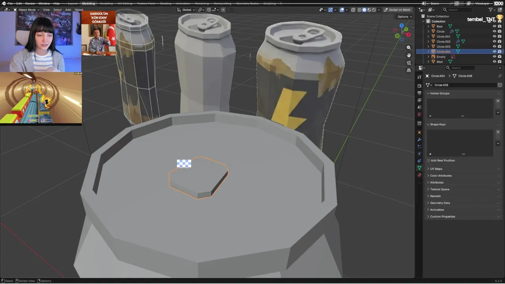
Task: Click the hand pan view icon
Action: 409,55
